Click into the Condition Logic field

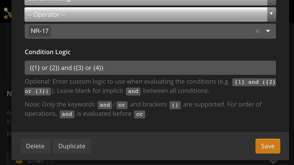(x=150, y=68)
